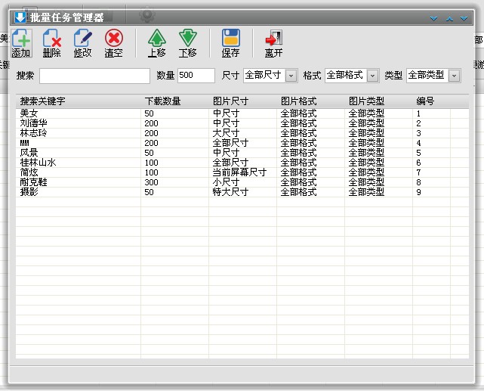Sort by 下载数量 column header
Image resolution: width=484 pixels, height=391 pixels.
[175, 101]
